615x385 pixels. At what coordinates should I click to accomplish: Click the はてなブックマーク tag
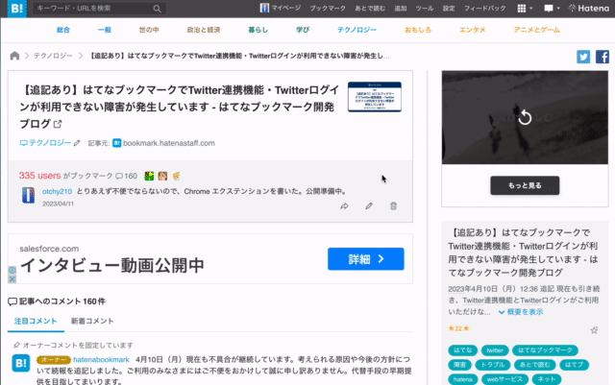pos(545,350)
